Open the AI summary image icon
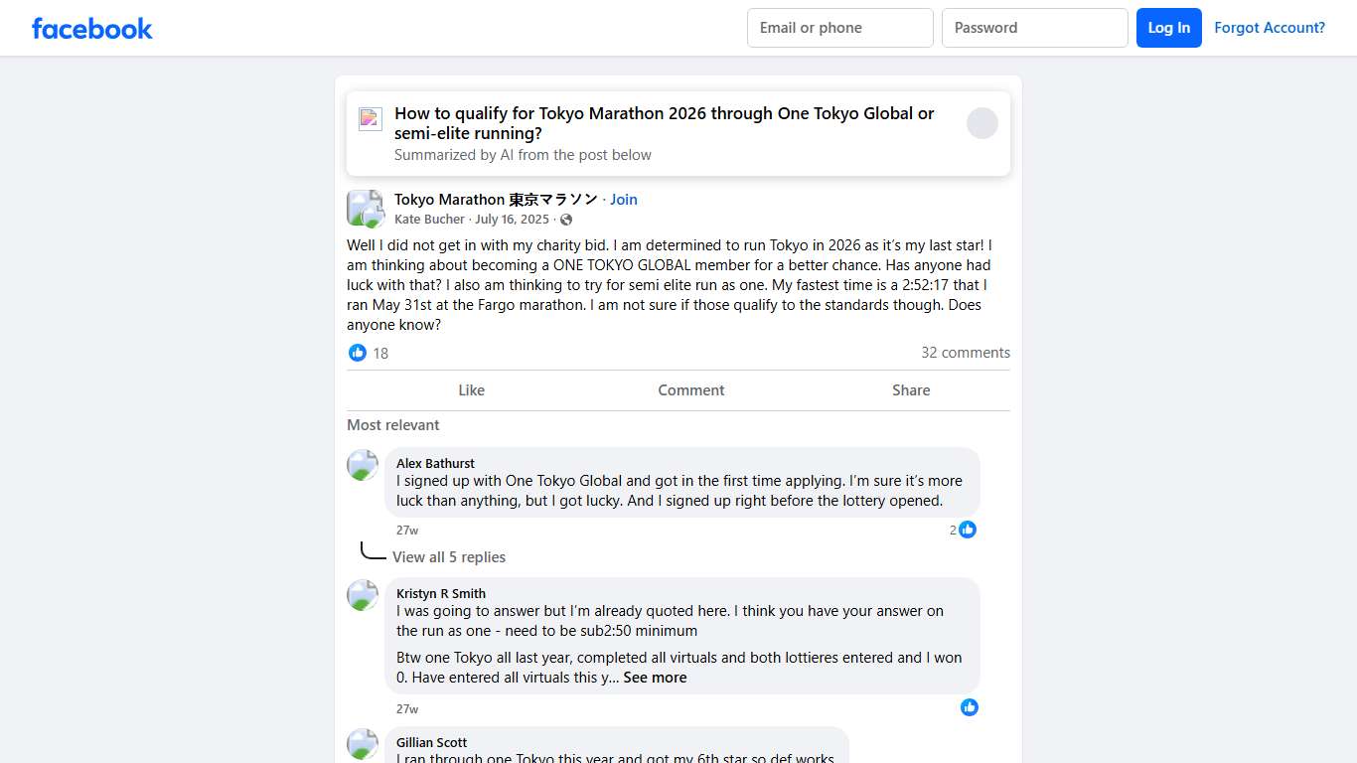 (x=370, y=118)
